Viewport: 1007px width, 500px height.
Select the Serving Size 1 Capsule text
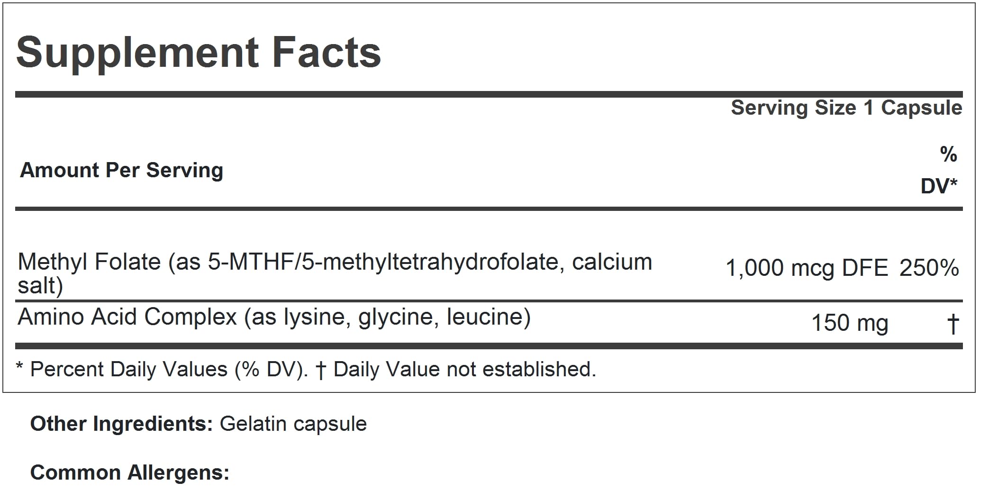point(846,108)
